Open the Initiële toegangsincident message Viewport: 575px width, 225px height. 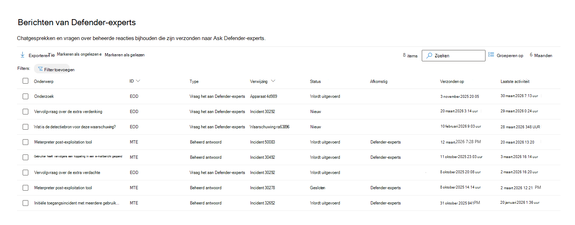tap(76, 203)
